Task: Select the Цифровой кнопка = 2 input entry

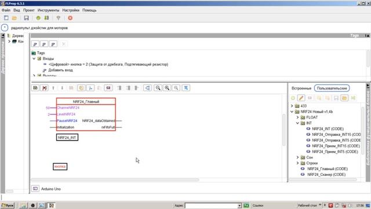Action: 108,64
